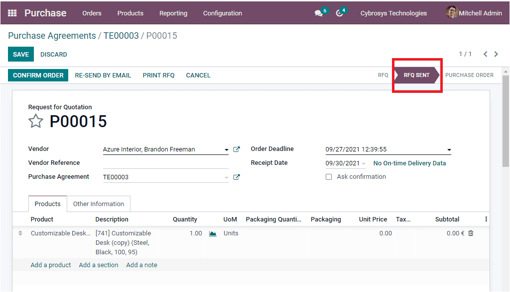Click the next record chevron beside 1/1
Screen dimensions: 510x292
pyautogui.click(x=496, y=54)
